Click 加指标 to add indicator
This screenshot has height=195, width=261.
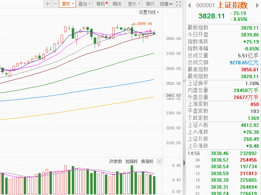(131, 161)
